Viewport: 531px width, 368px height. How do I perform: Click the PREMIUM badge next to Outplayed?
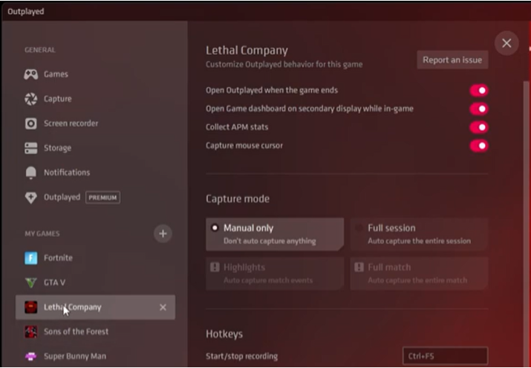point(102,198)
